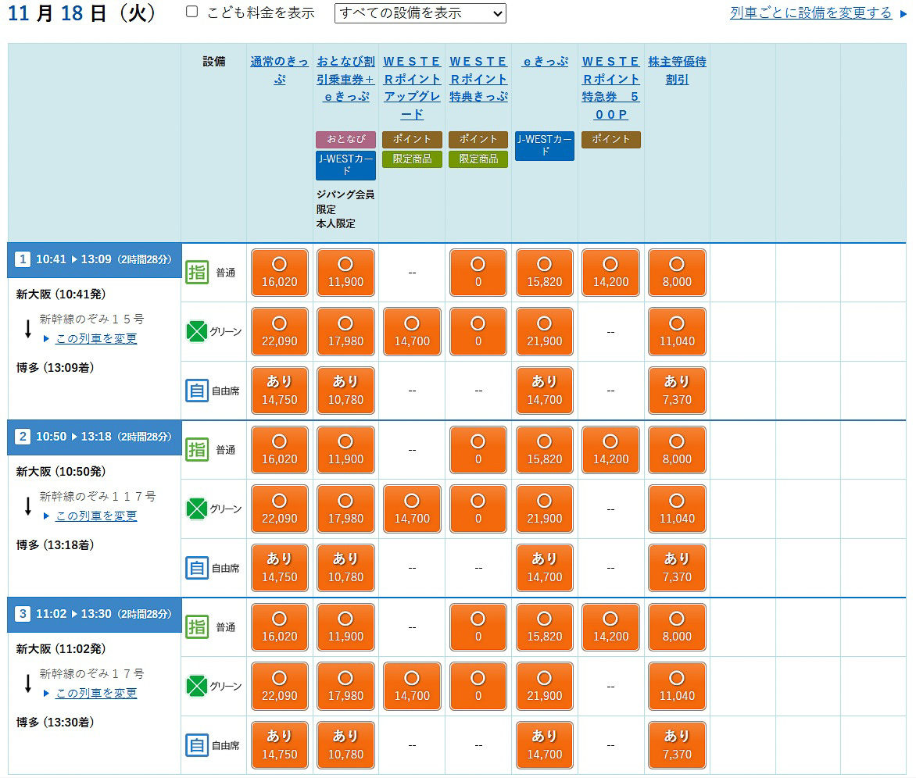This screenshot has width=916, height=778.
Task: Click the 自由席 icon for のぞみ15号
Action: tap(196, 391)
